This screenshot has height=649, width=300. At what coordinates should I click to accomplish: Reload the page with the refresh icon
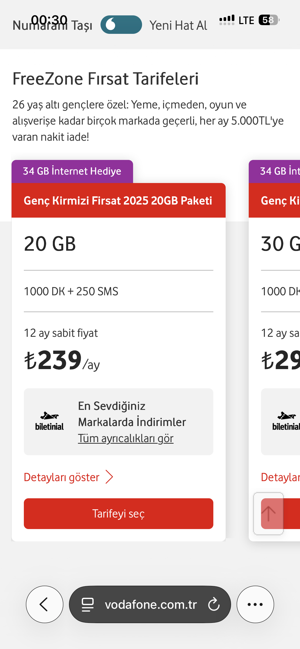tap(214, 604)
